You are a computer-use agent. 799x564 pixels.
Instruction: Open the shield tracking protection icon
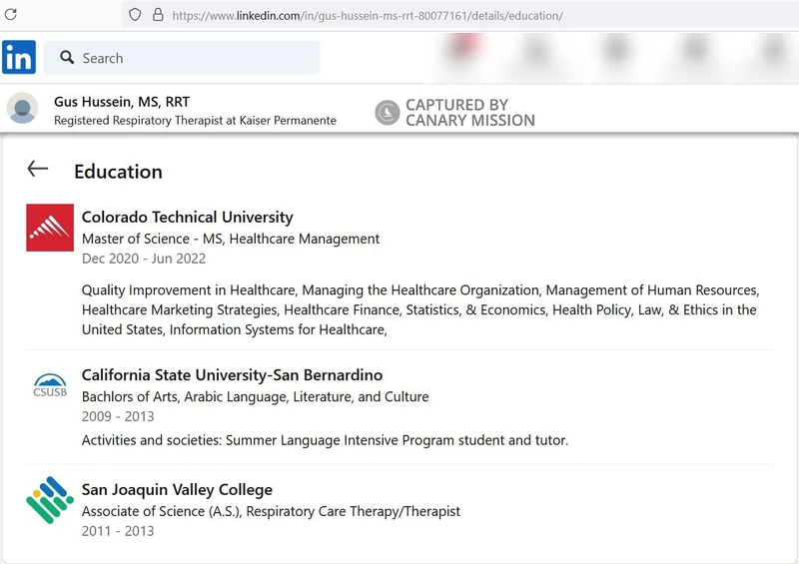pos(135,14)
